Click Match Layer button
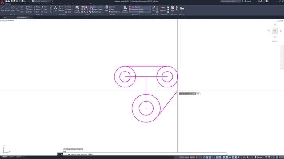Image resolution: width=284 pixels, height=159 pixels. (97, 12)
